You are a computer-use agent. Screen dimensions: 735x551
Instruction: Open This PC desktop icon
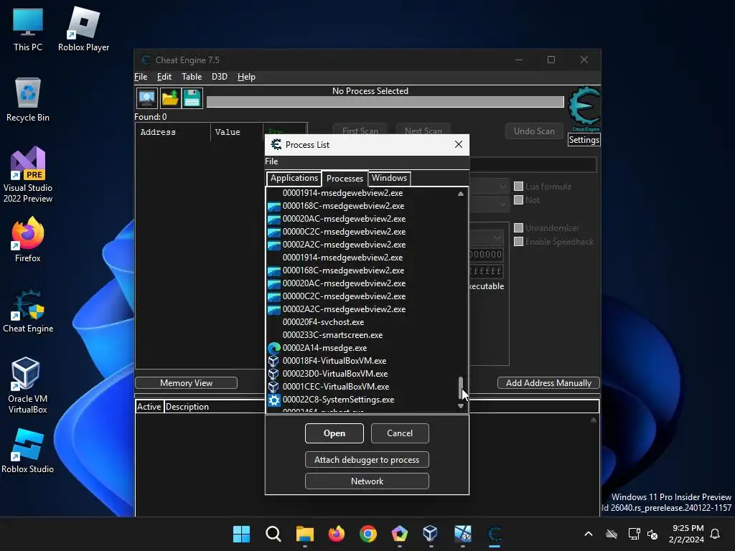coord(28,30)
